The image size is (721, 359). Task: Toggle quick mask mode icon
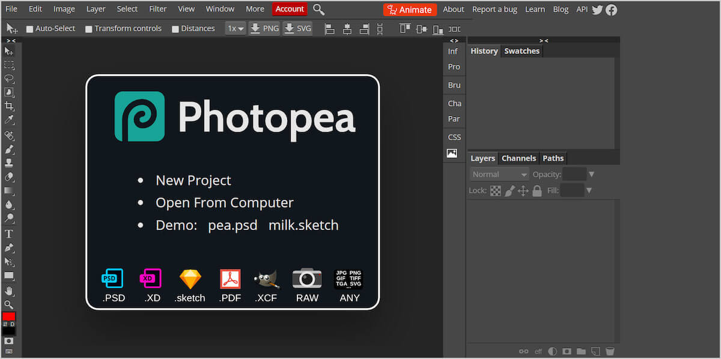point(9,341)
